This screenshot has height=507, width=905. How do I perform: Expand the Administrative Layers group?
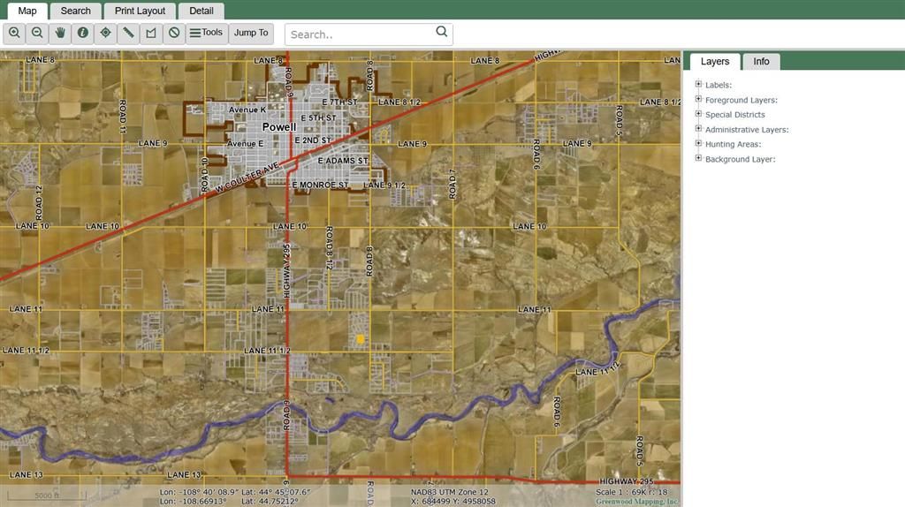(698, 129)
